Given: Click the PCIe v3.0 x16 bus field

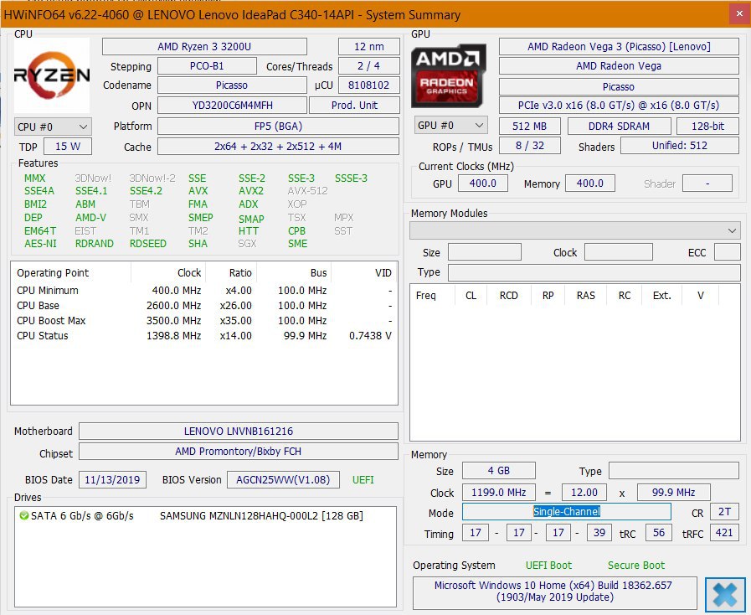Looking at the screenshot, I should click(x=619, y=105).
